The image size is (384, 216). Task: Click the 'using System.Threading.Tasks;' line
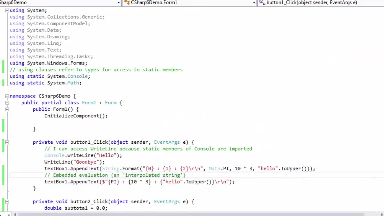(x=51, y=57)
